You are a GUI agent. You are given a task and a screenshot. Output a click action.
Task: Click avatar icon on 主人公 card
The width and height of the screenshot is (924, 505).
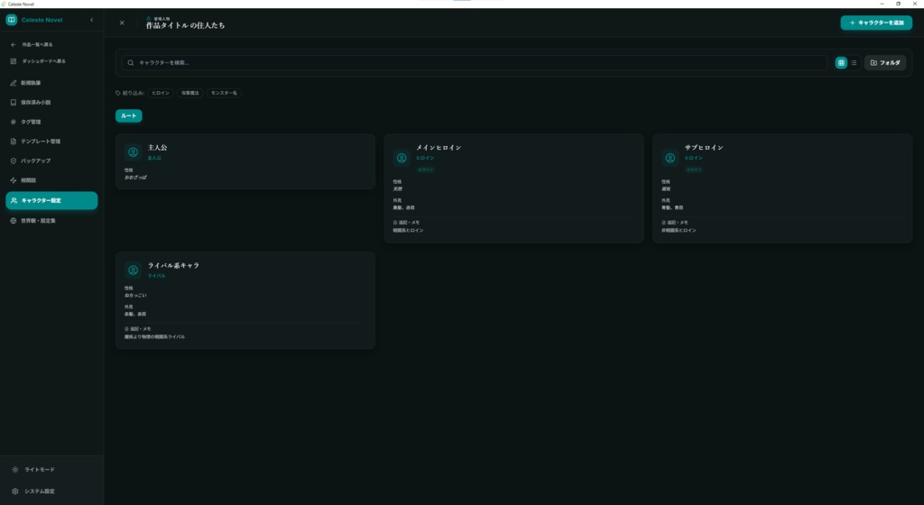[x=134, y=152]
